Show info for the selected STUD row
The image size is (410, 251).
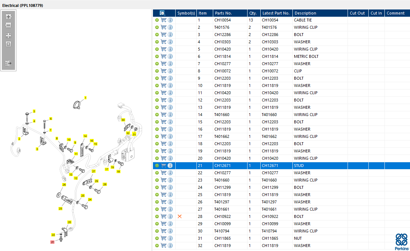pos(170,166)
